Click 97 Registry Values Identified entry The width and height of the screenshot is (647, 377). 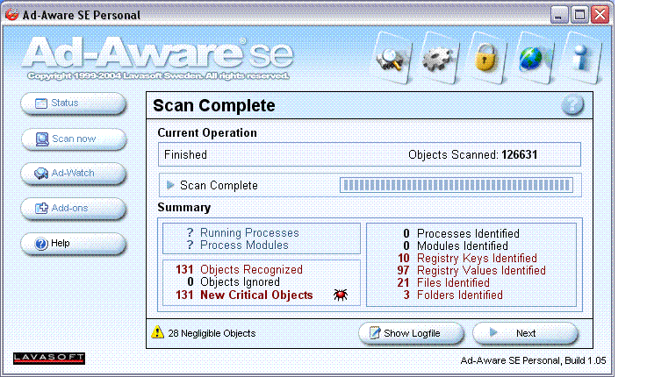(x=471, y=271)
